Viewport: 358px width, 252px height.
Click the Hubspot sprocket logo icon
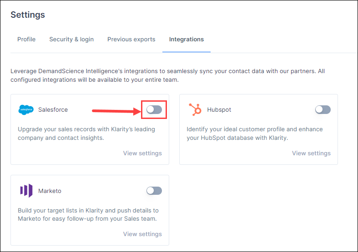click(195, 109)
